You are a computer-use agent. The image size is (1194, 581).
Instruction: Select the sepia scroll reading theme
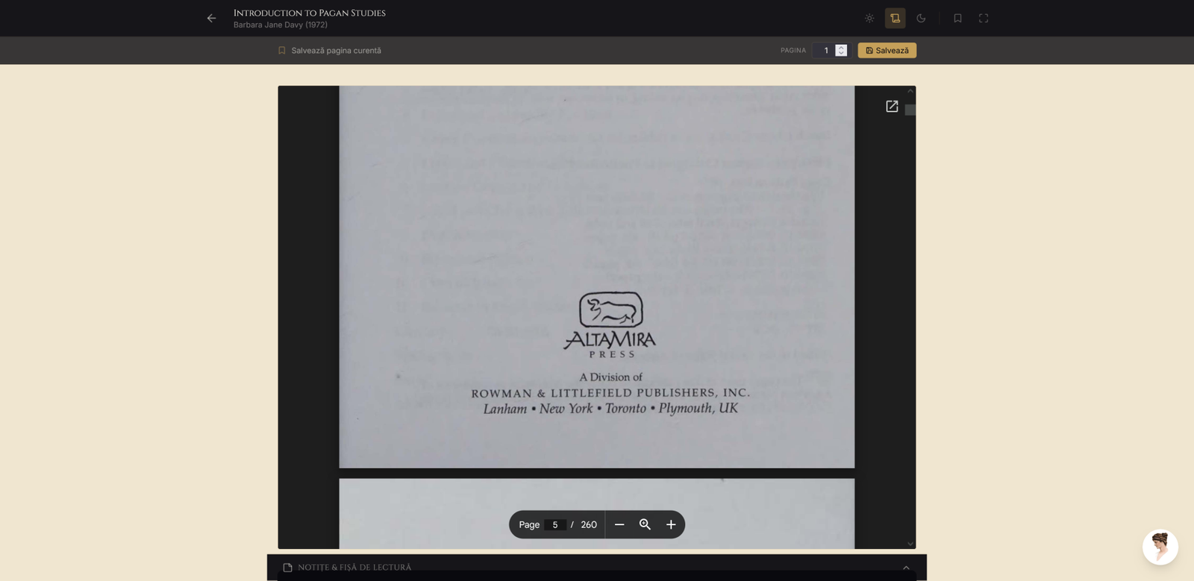point(895,18)
